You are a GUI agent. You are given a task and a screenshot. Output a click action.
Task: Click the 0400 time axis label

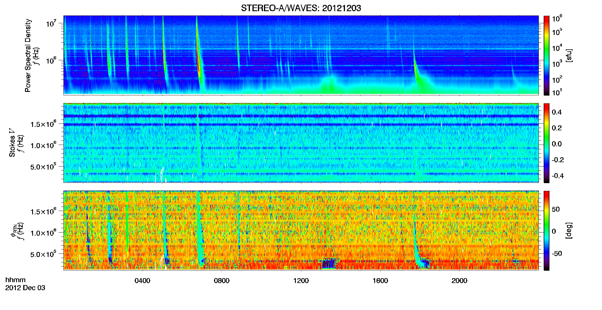coord(142,281)
